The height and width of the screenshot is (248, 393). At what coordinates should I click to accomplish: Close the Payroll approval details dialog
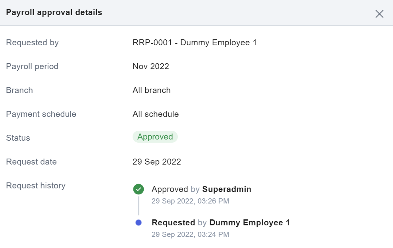point(379,14)
